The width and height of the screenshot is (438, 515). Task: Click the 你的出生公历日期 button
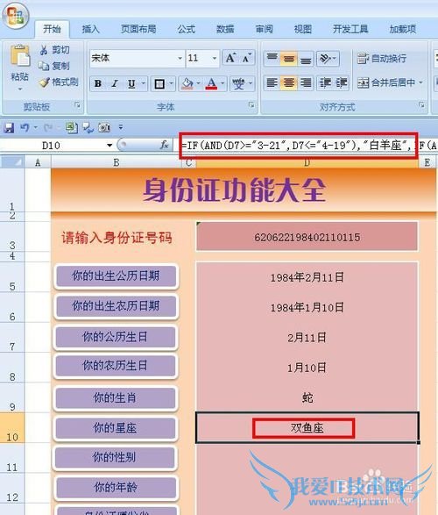click(x=116, y=275)
